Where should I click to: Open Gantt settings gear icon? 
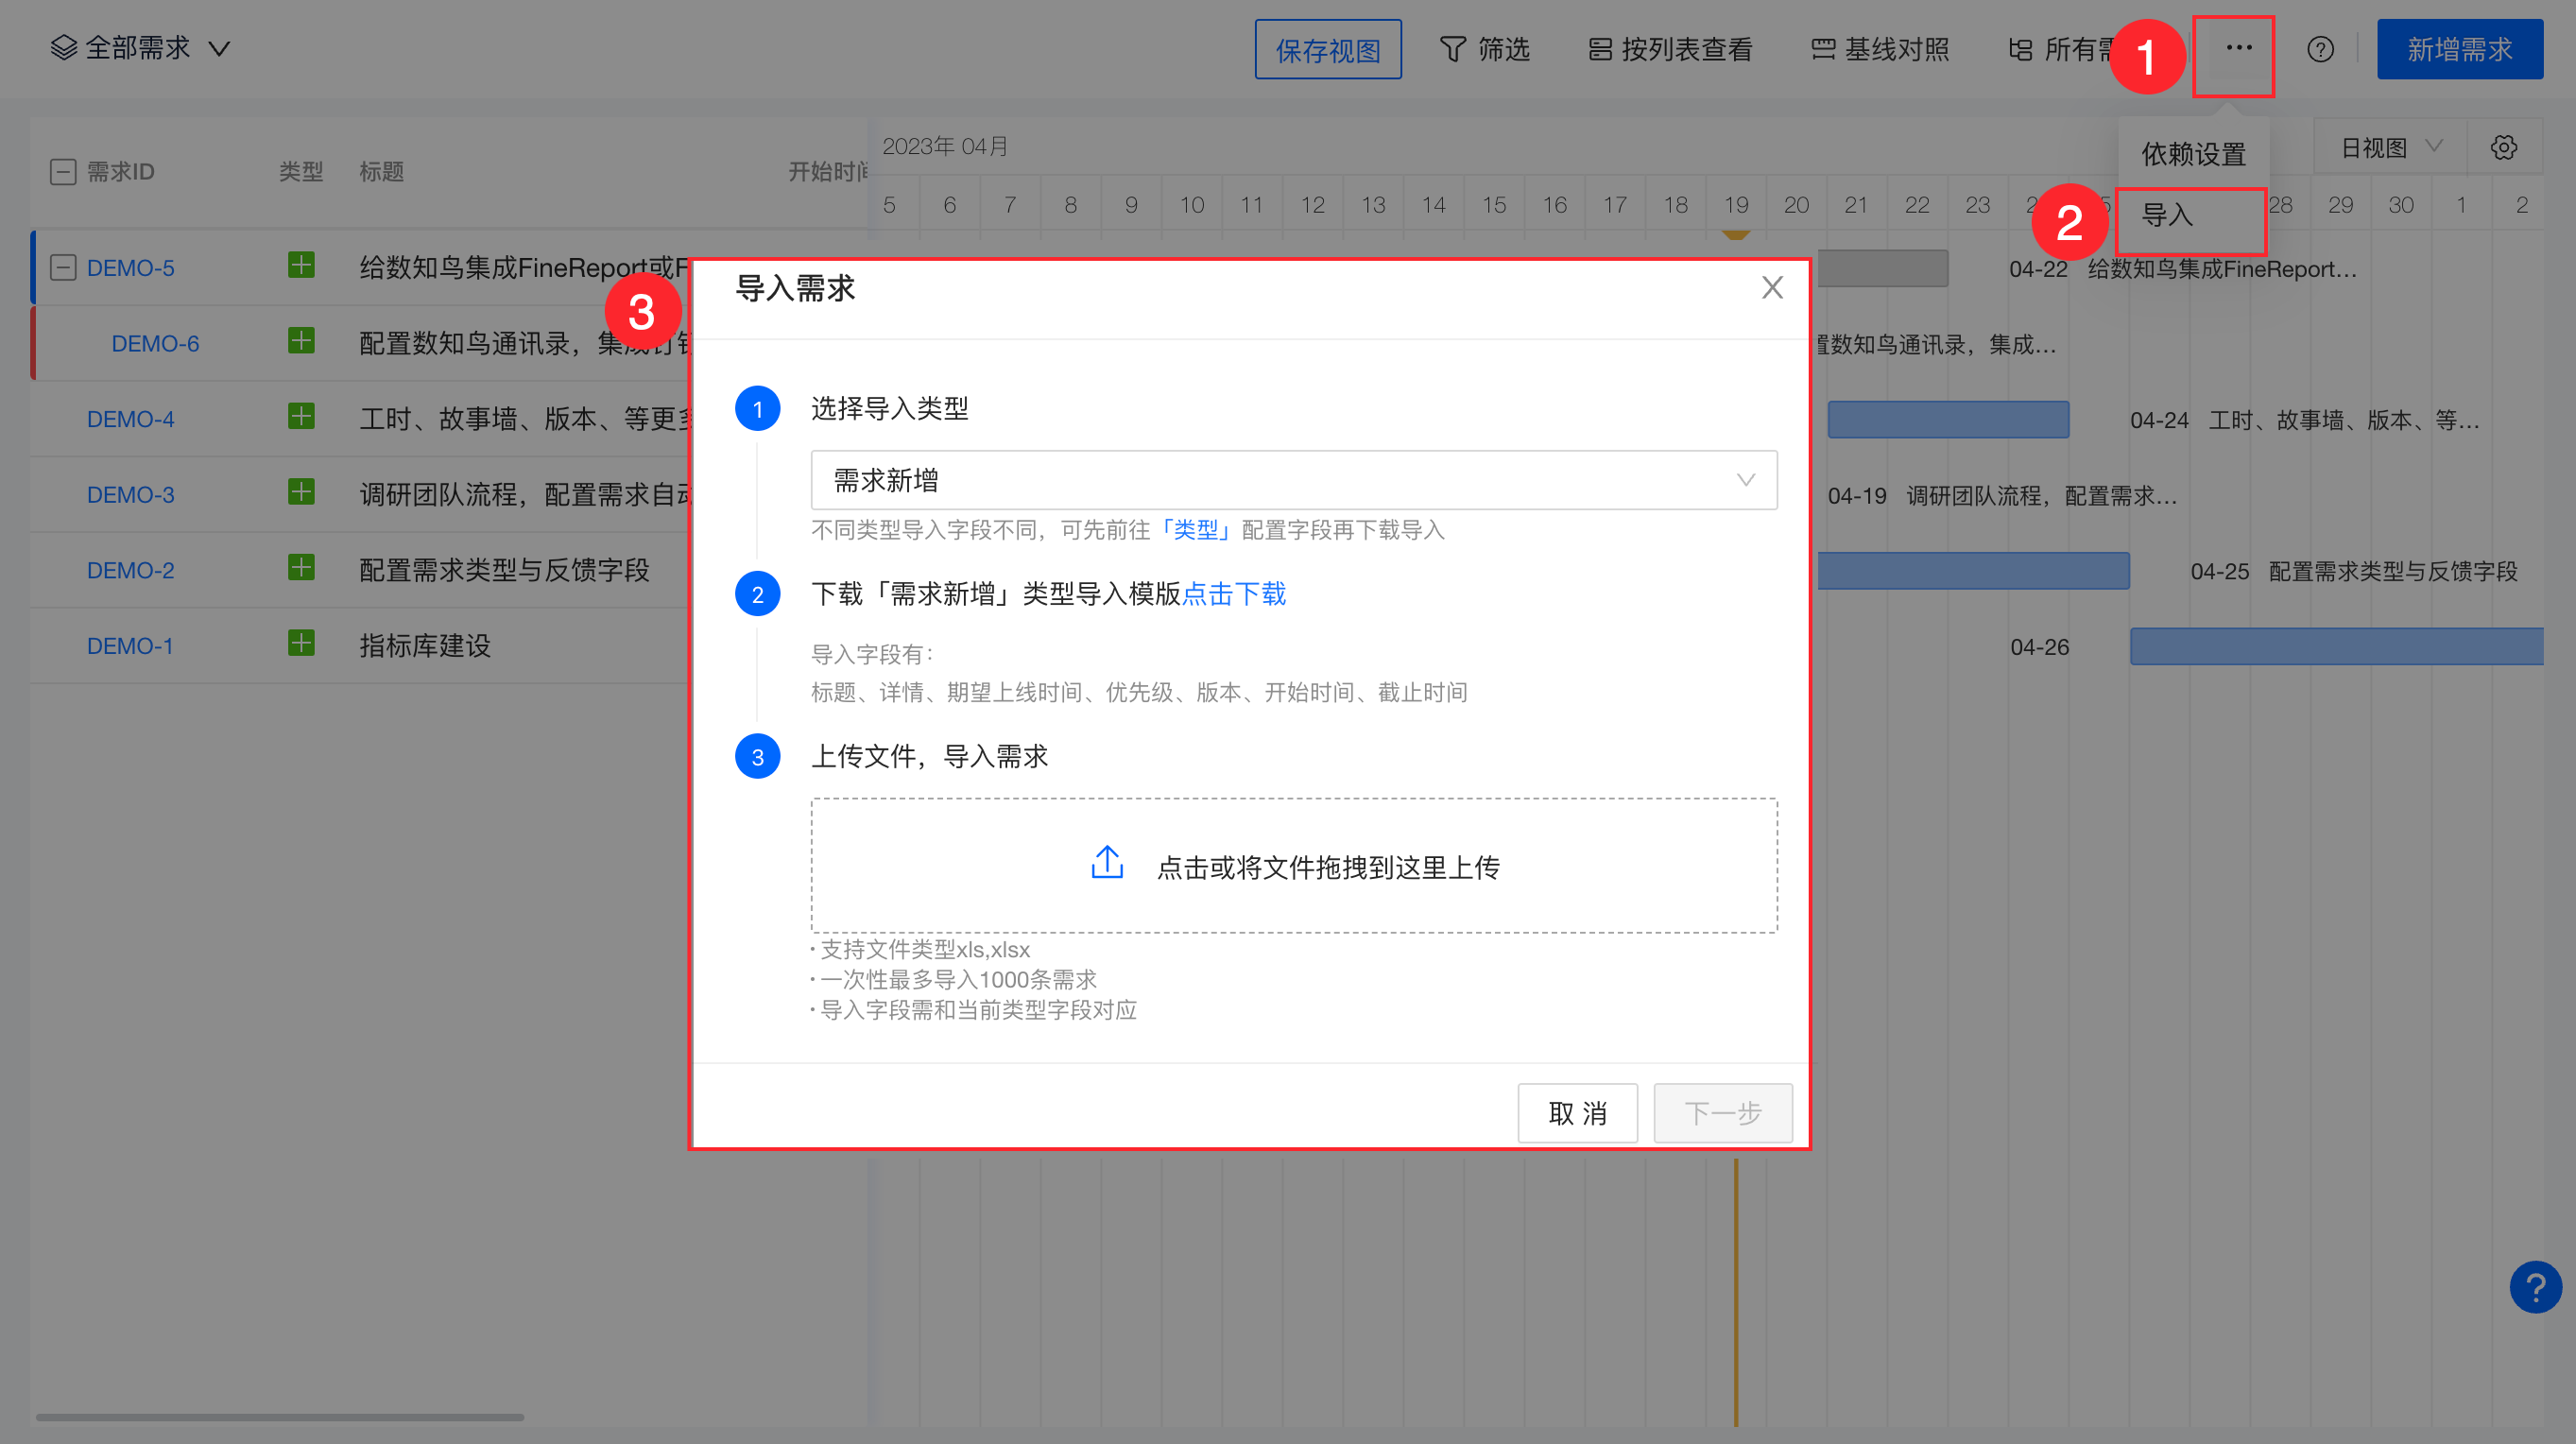(x=2503, y=148)
